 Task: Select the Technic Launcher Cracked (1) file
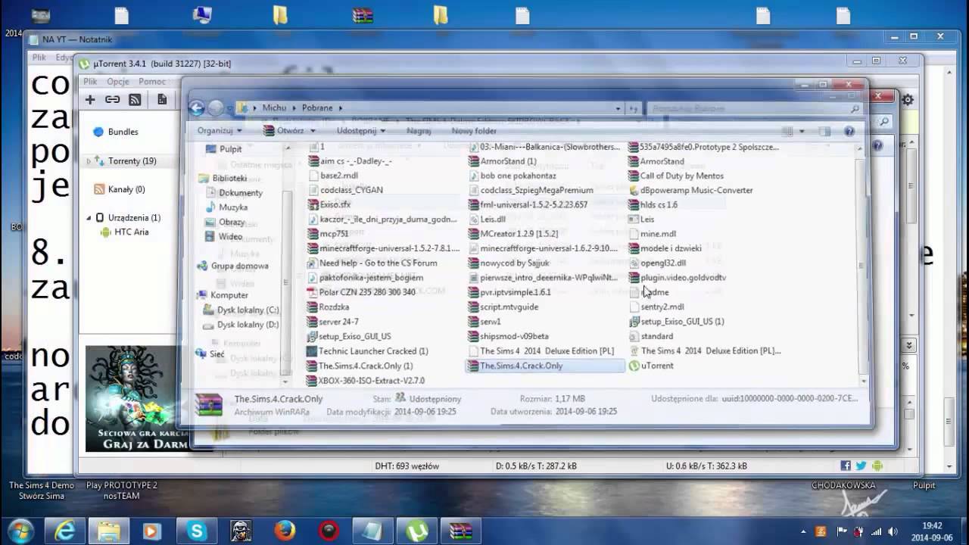[367, 351]
